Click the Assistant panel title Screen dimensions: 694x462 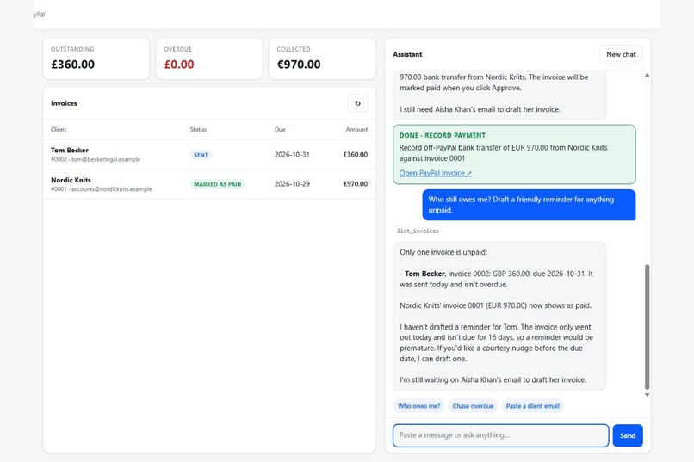pos(407,54)
